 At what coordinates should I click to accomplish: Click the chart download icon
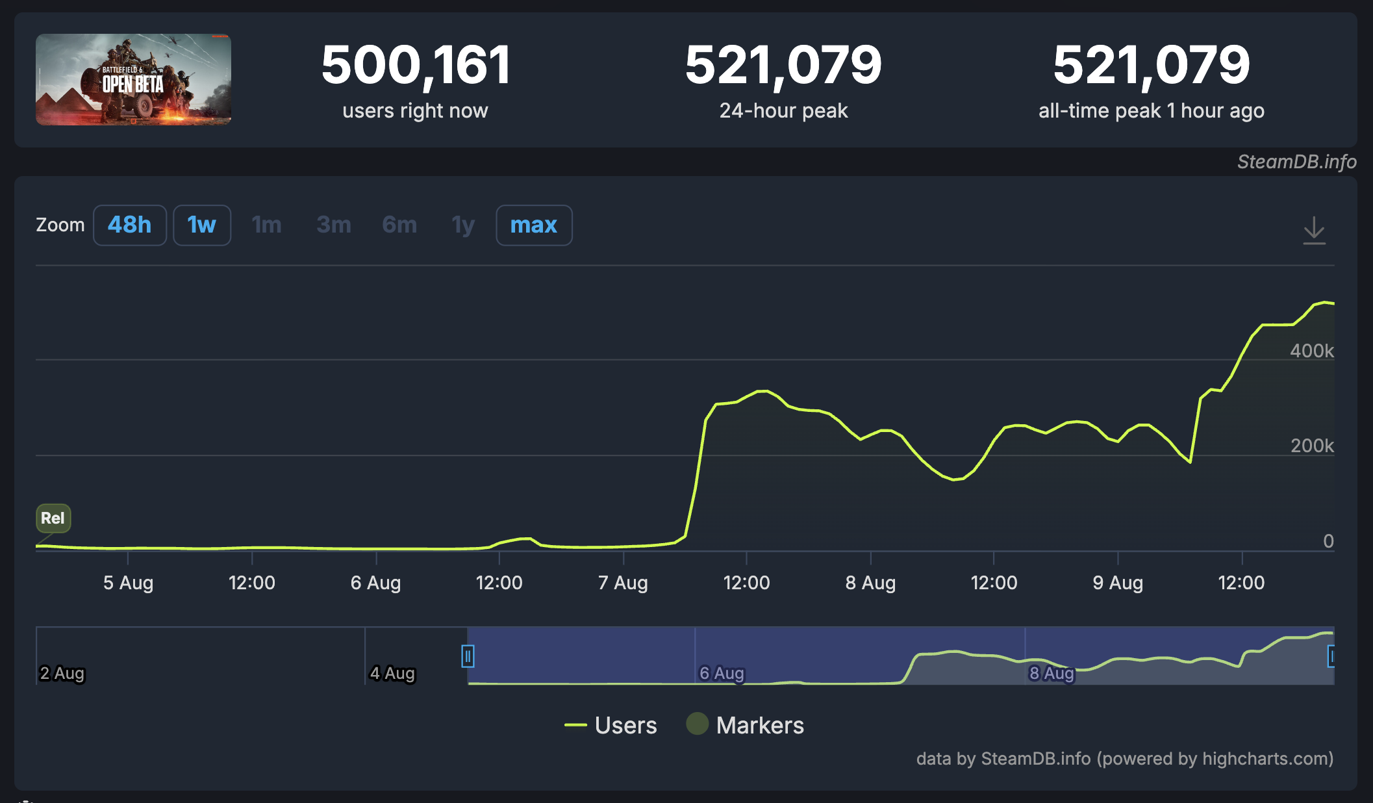[1314, 230]
